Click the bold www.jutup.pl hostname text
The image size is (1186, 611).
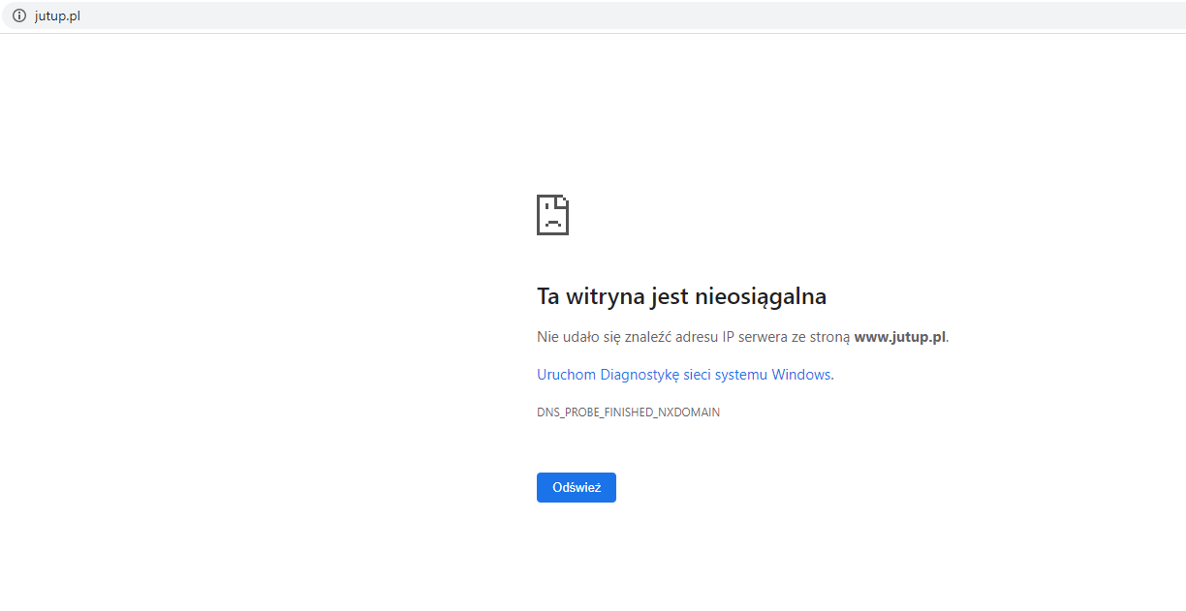point(899,337)
